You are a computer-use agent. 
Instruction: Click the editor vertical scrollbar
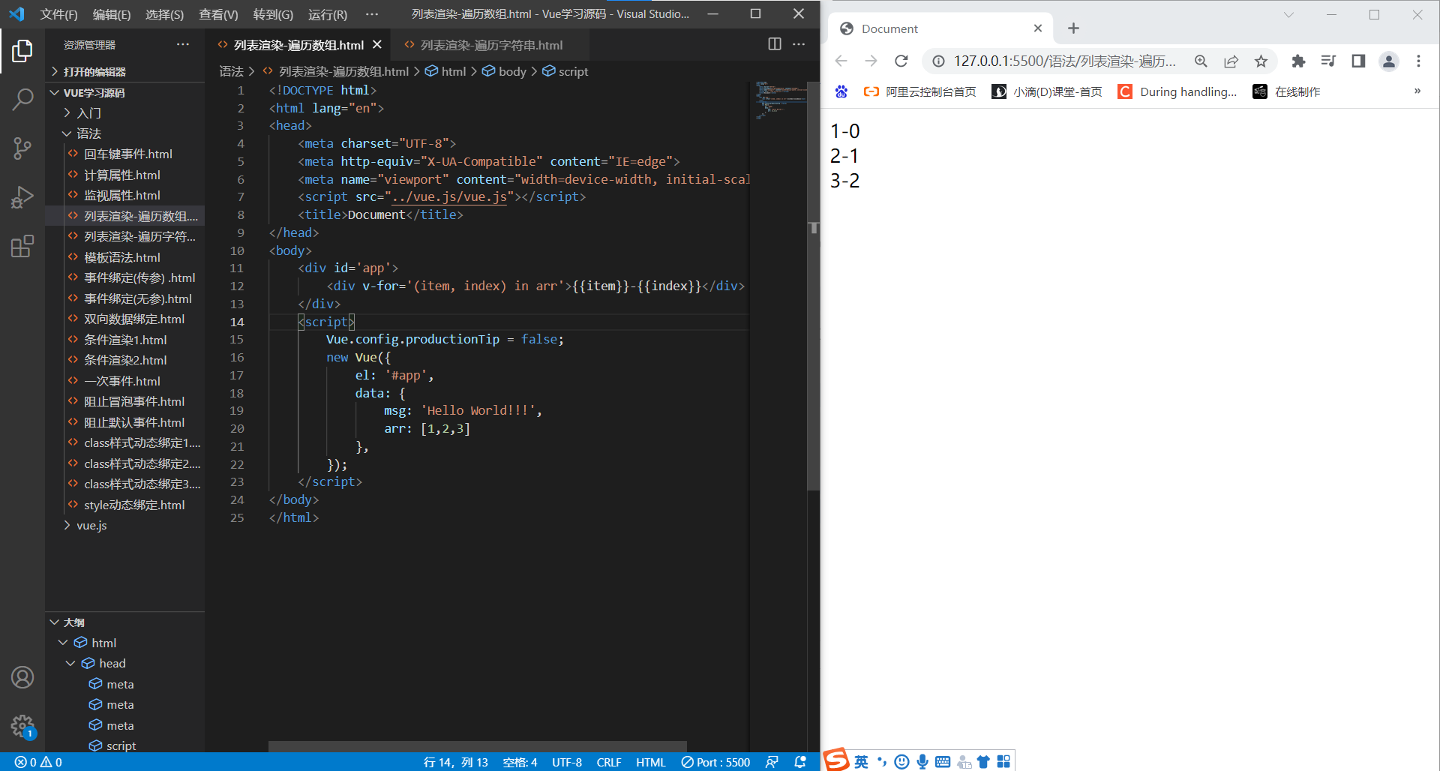813,285
